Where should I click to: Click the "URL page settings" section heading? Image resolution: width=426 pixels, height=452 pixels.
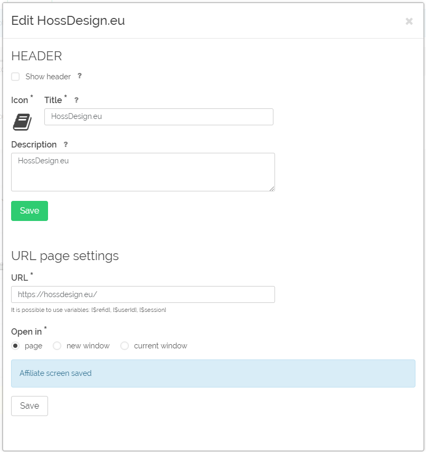tap(65, 256)
